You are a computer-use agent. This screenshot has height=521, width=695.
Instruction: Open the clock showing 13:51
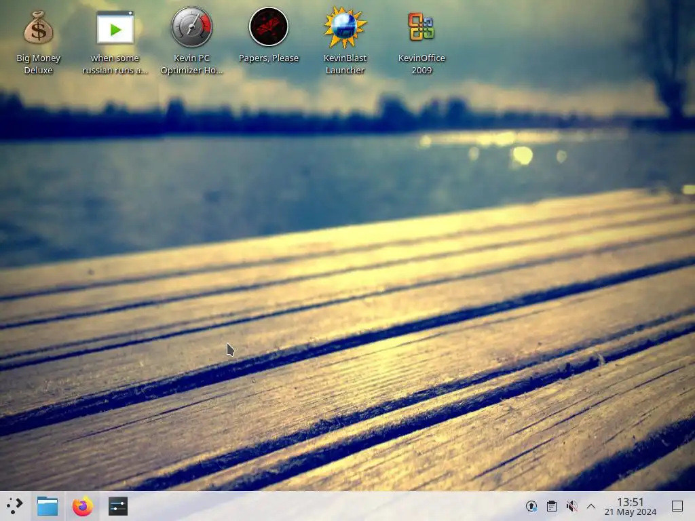click(x=631, y=506)
